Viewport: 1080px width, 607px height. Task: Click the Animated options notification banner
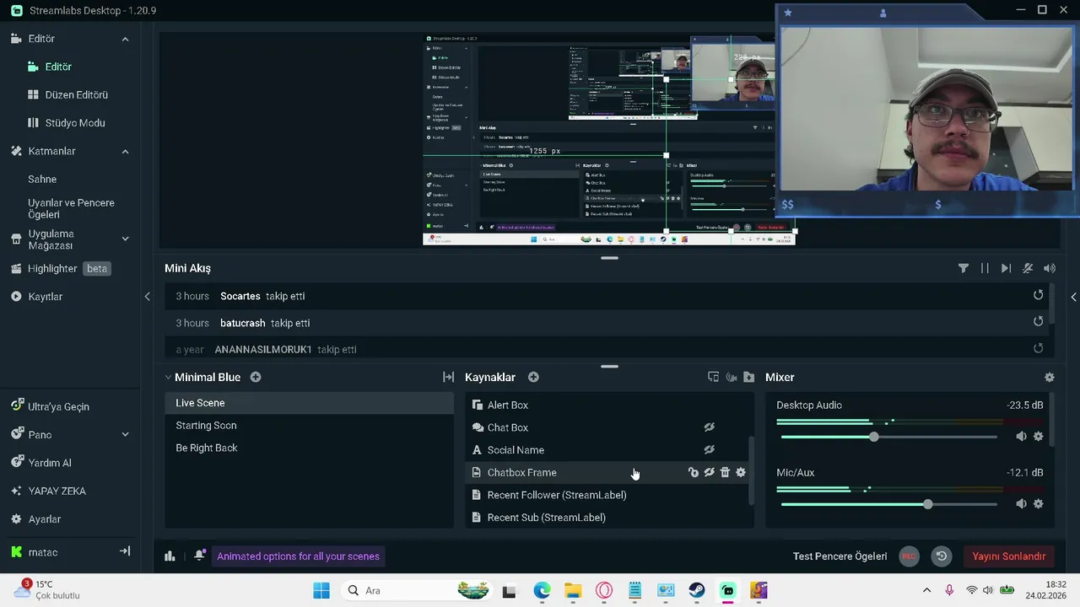pyautogui.click(x=298, y=556)
